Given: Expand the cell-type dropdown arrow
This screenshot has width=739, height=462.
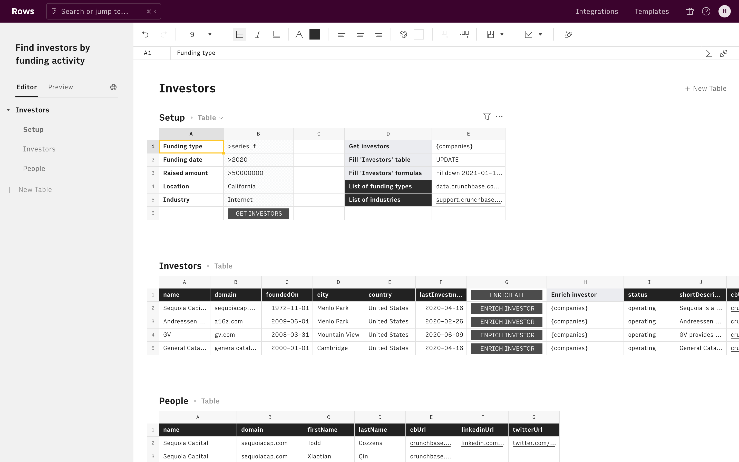Looking at the screenshot, I should point(540,35).
